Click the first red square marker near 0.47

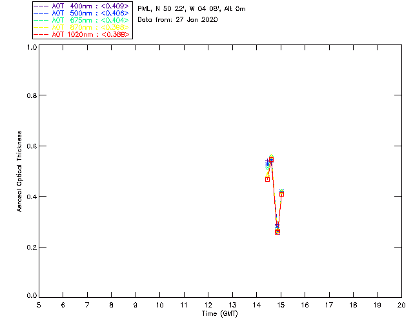tap(267, 179)
